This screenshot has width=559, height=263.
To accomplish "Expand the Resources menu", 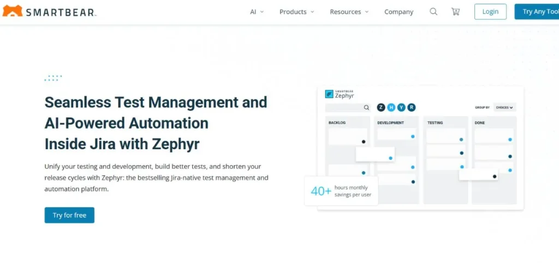I will point(349,12).
